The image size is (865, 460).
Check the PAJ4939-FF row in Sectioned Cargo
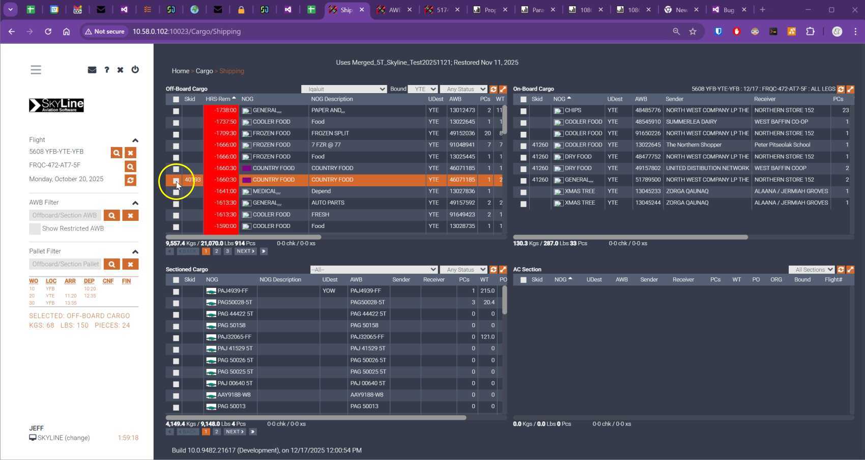pos(176,292)
